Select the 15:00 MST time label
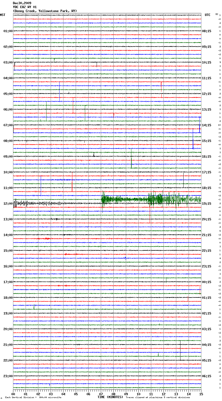This screenshot has height=401, width=222. point(8,251)
